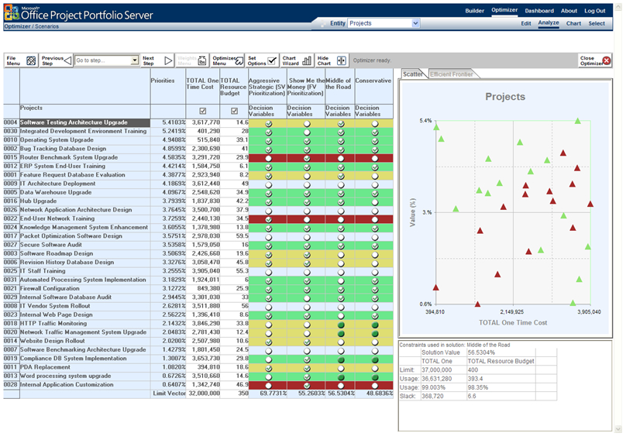Close Optimizer with the red X icon

point(607,61)
